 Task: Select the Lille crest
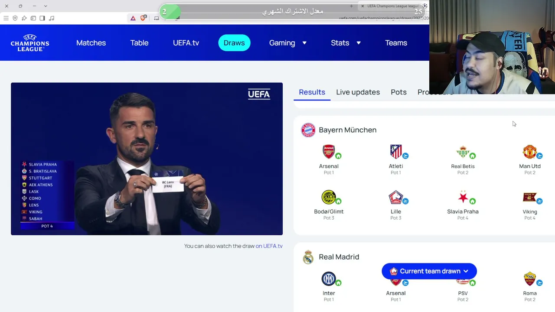click(396, 197)
